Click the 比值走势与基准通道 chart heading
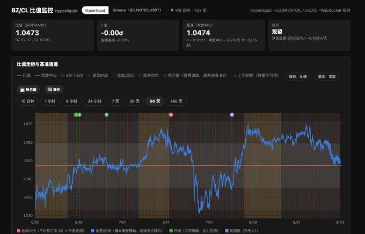This screenshot has width=365, height=234. [x=38, y=64]
